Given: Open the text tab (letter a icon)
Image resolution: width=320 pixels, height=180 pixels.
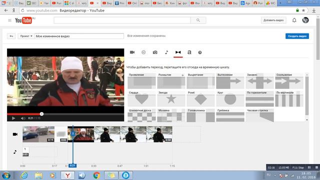Looking at the screenshot, I should pos(189,52).
